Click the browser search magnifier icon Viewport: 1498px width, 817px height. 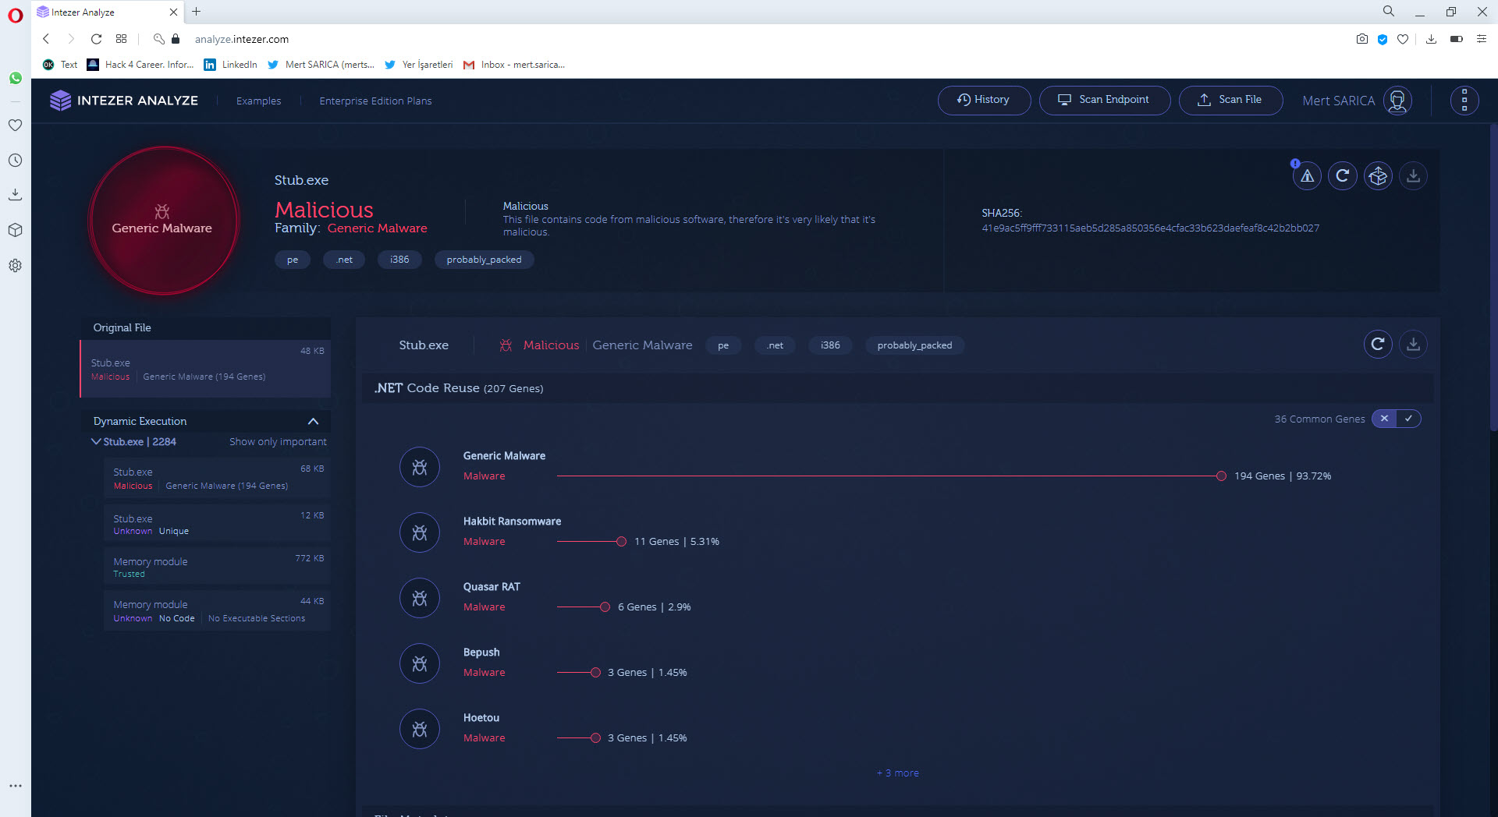point(1388,12)
